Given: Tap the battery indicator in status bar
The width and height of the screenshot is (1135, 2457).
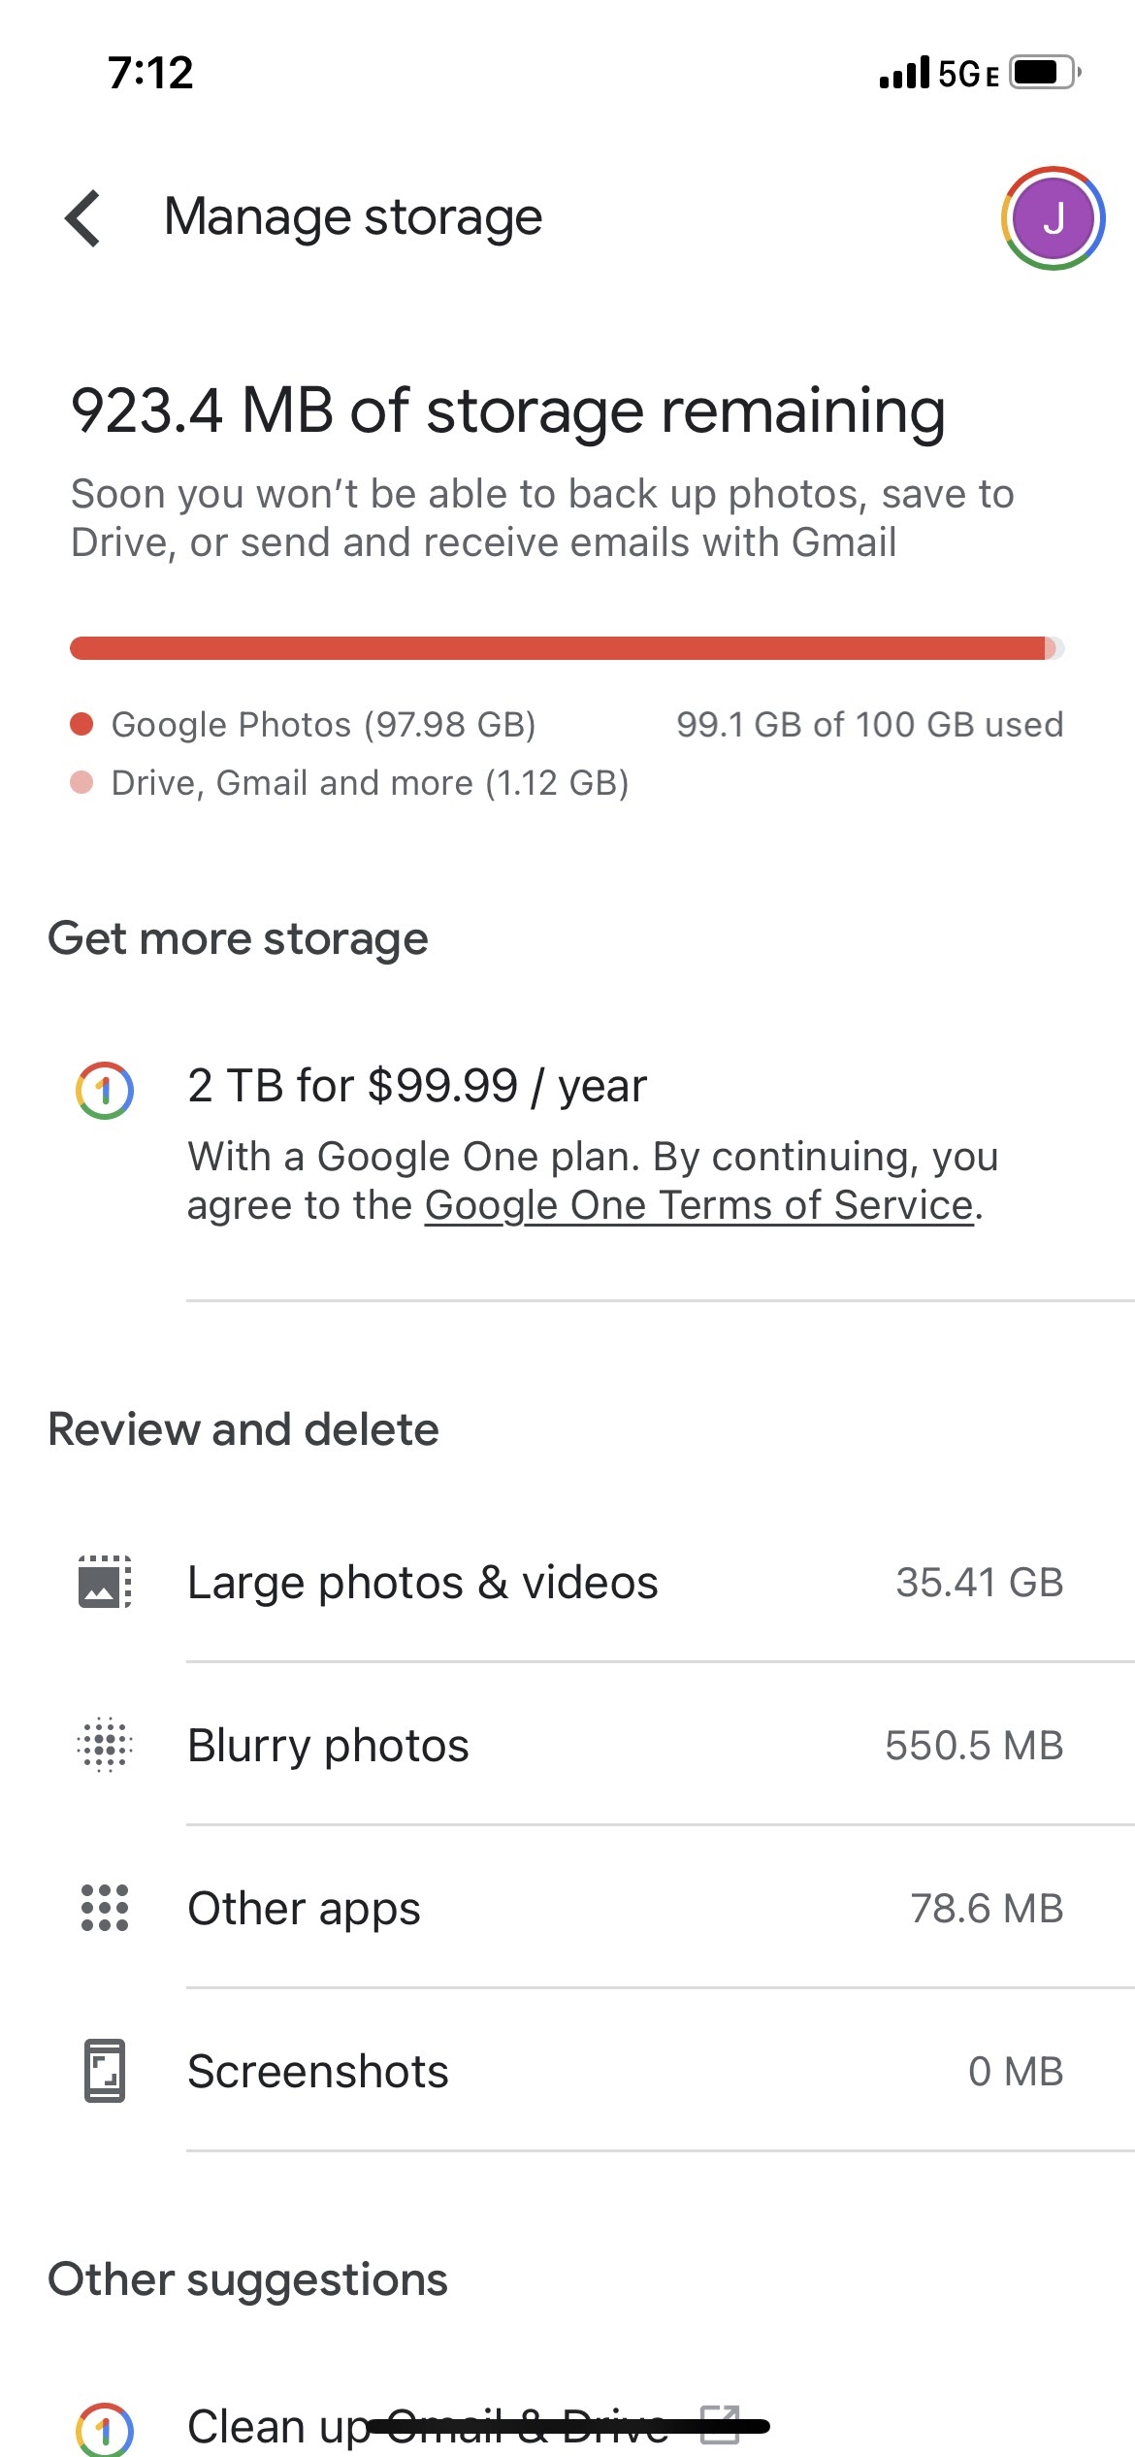Looking at the screenshot, I should [1043, 73].
